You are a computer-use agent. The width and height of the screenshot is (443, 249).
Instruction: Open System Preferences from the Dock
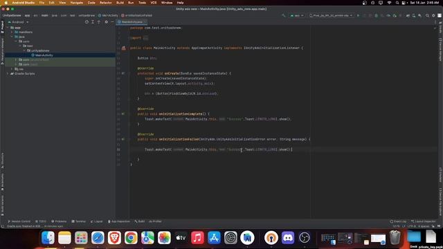tap(230, 238)
